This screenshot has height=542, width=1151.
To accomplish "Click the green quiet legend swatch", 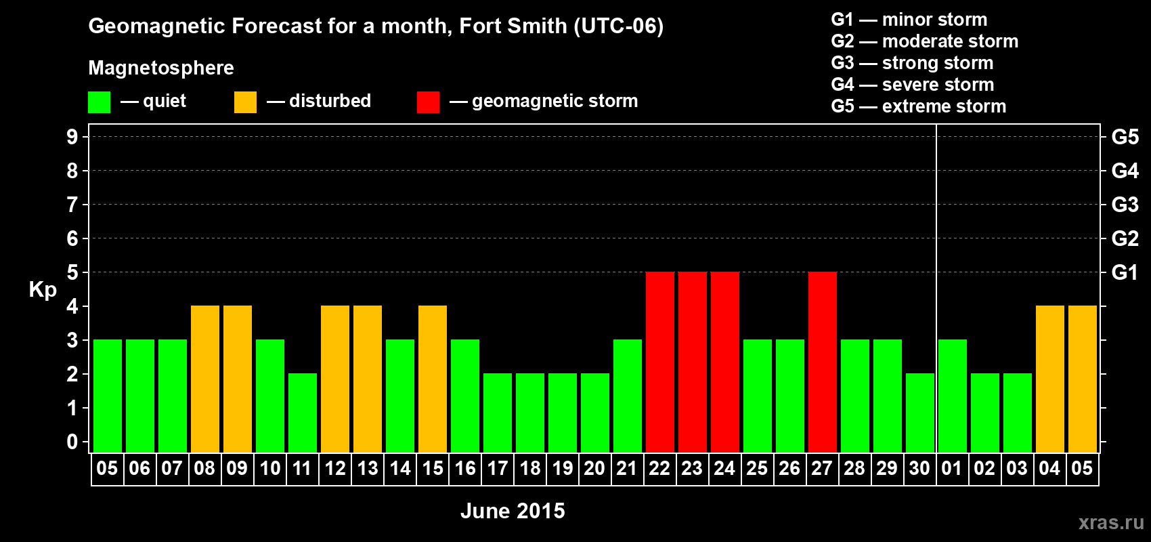I will click(100, 102).
